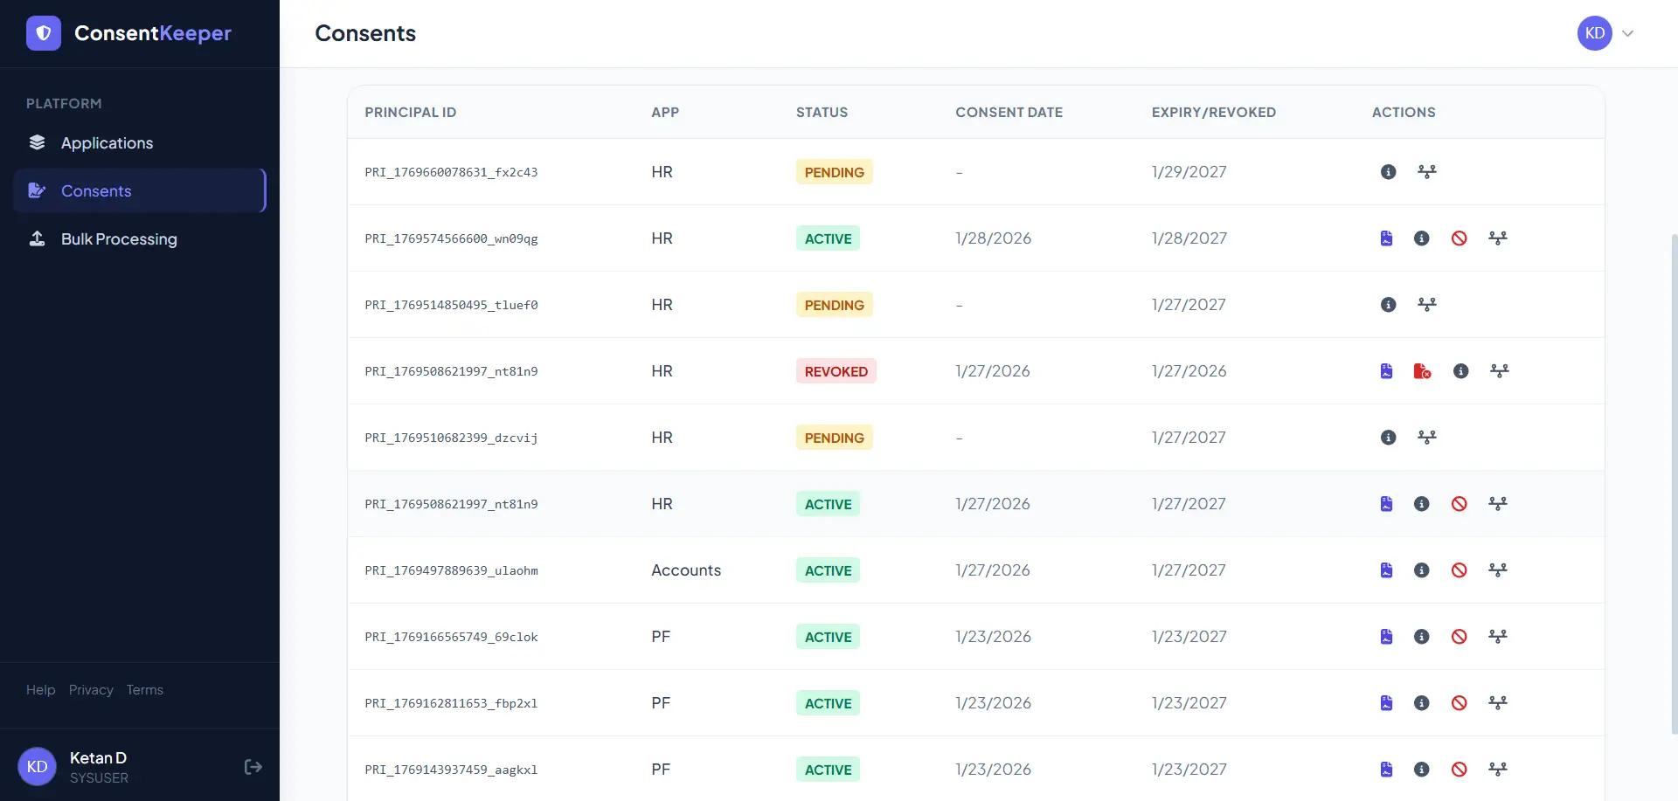Open the Privacy link in the footer
Viewport: 1678px width, 801px height.
90,689
